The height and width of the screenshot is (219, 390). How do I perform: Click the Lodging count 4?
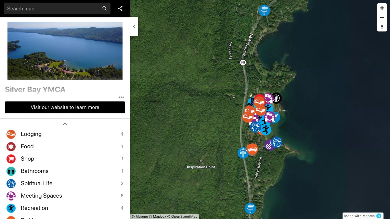click(x=122, y=134)
